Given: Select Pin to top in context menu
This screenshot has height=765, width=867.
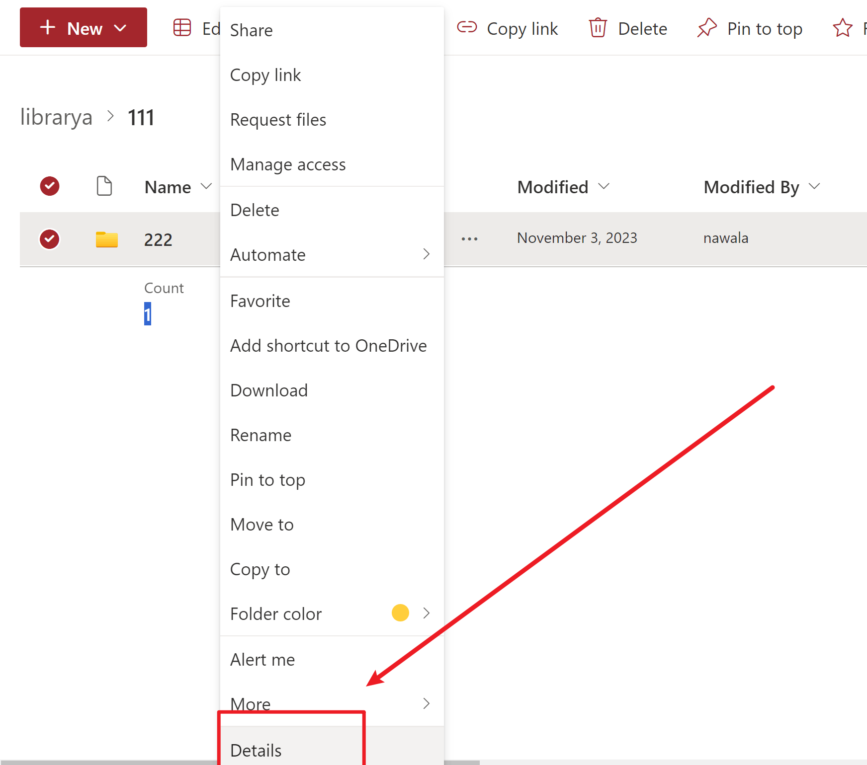Looking at the screenshot, I should point(332,480).
